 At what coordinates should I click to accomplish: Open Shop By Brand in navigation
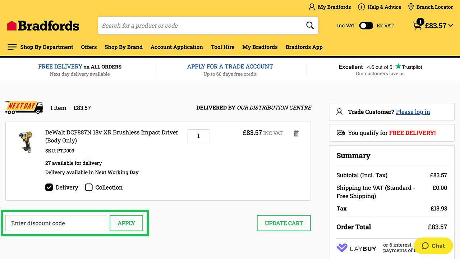(123, 47)
